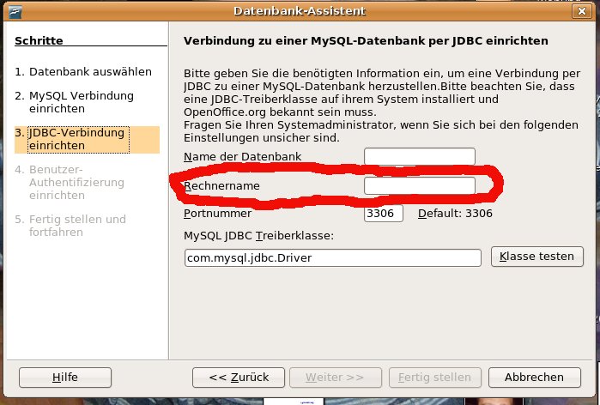
Task: Open Hilfe for this dialog
Action: [65, 378]
